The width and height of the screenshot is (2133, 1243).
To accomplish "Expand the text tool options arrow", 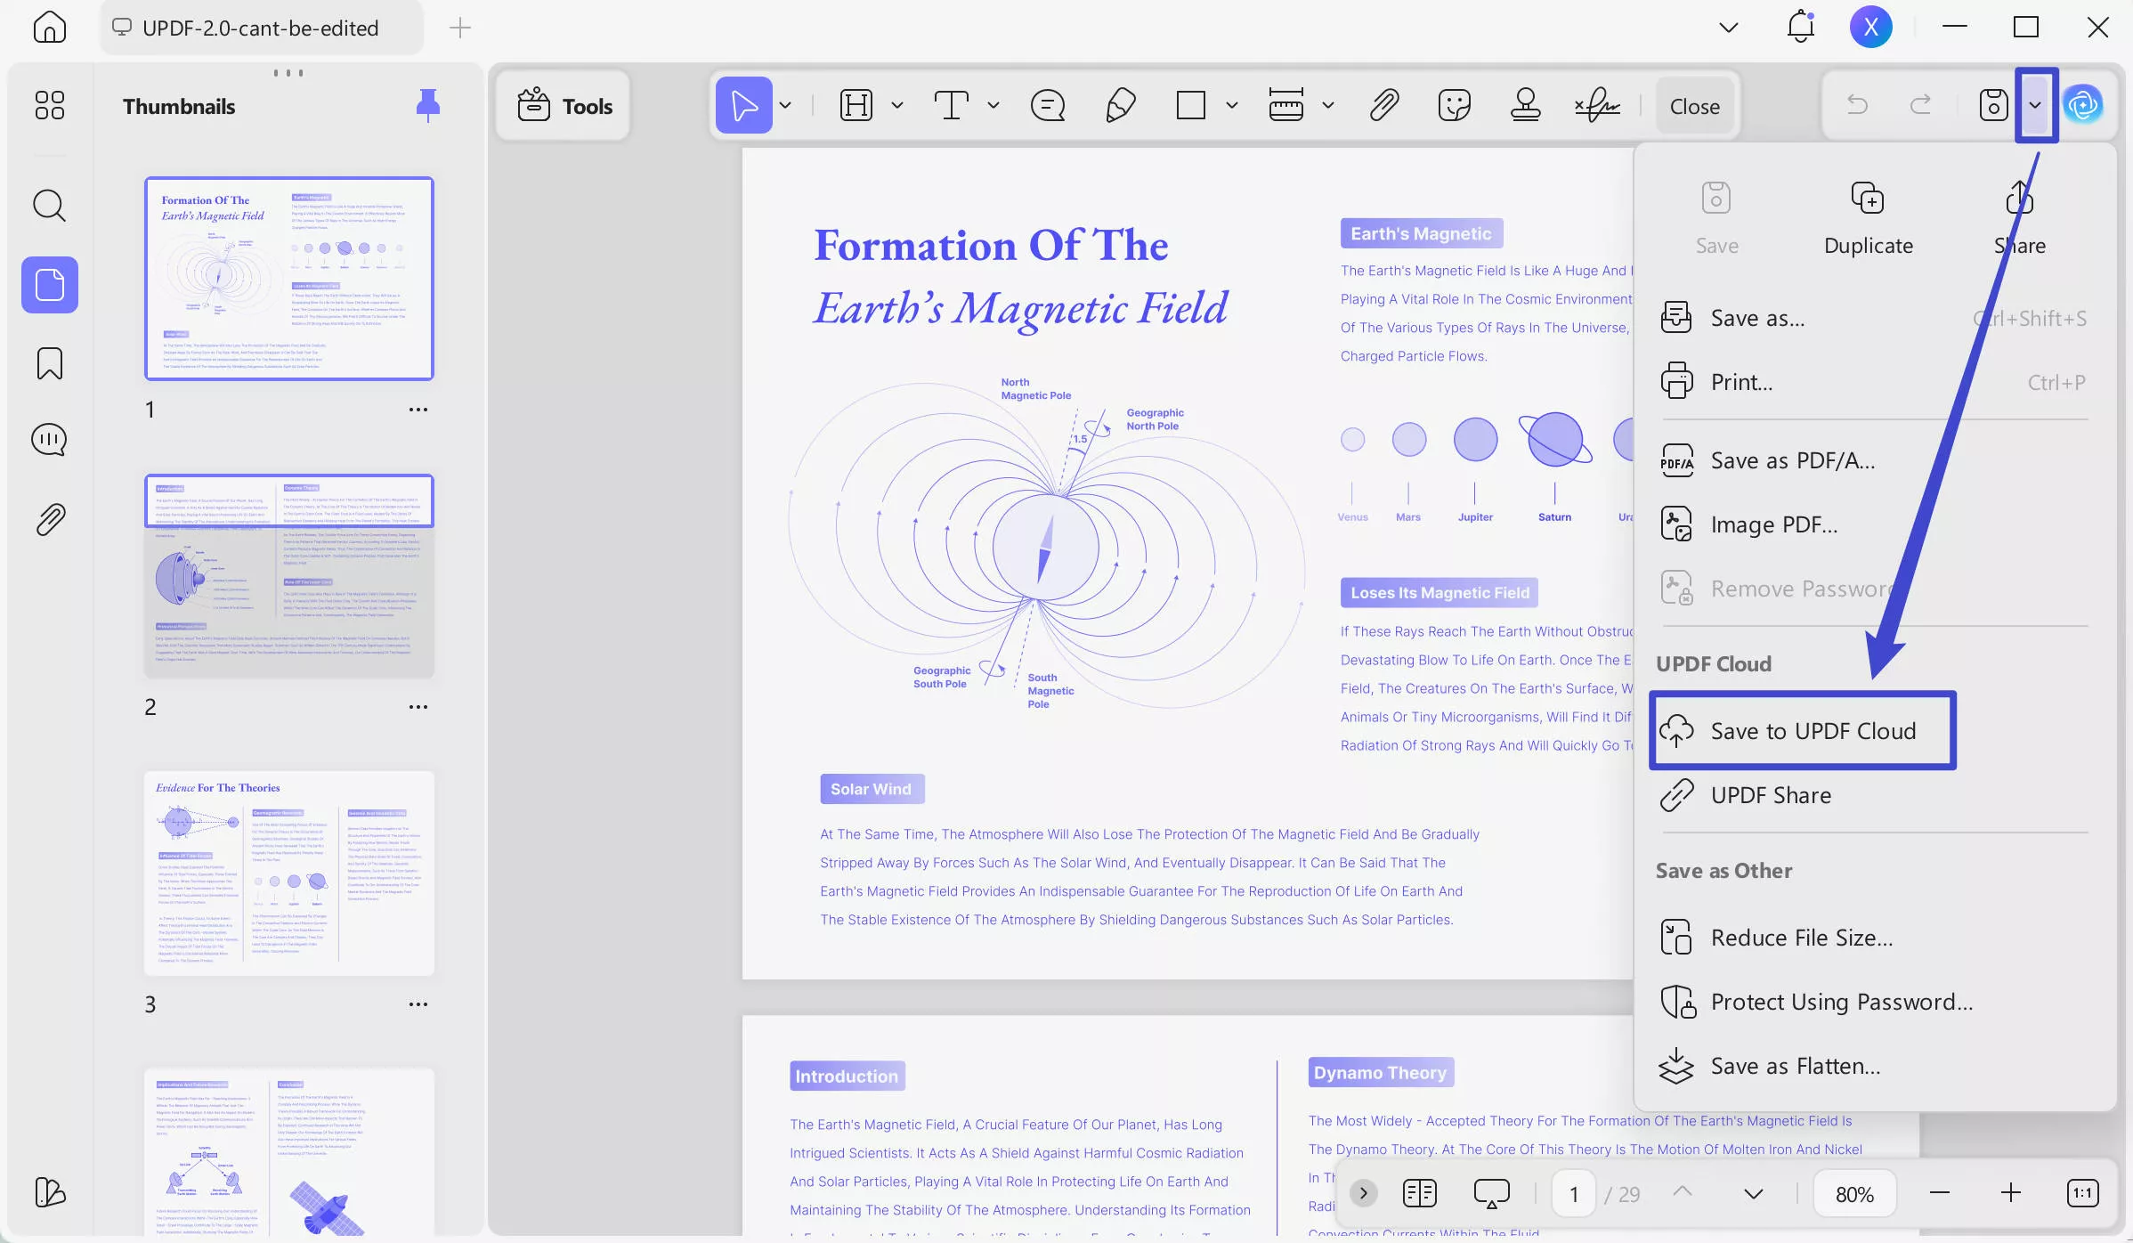I will [x=994, y=106].
